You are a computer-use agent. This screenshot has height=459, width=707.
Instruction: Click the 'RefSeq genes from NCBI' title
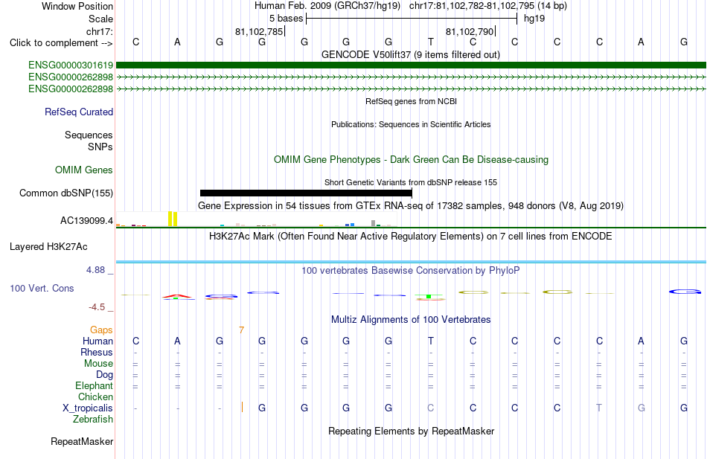click(x=412, y=101)
